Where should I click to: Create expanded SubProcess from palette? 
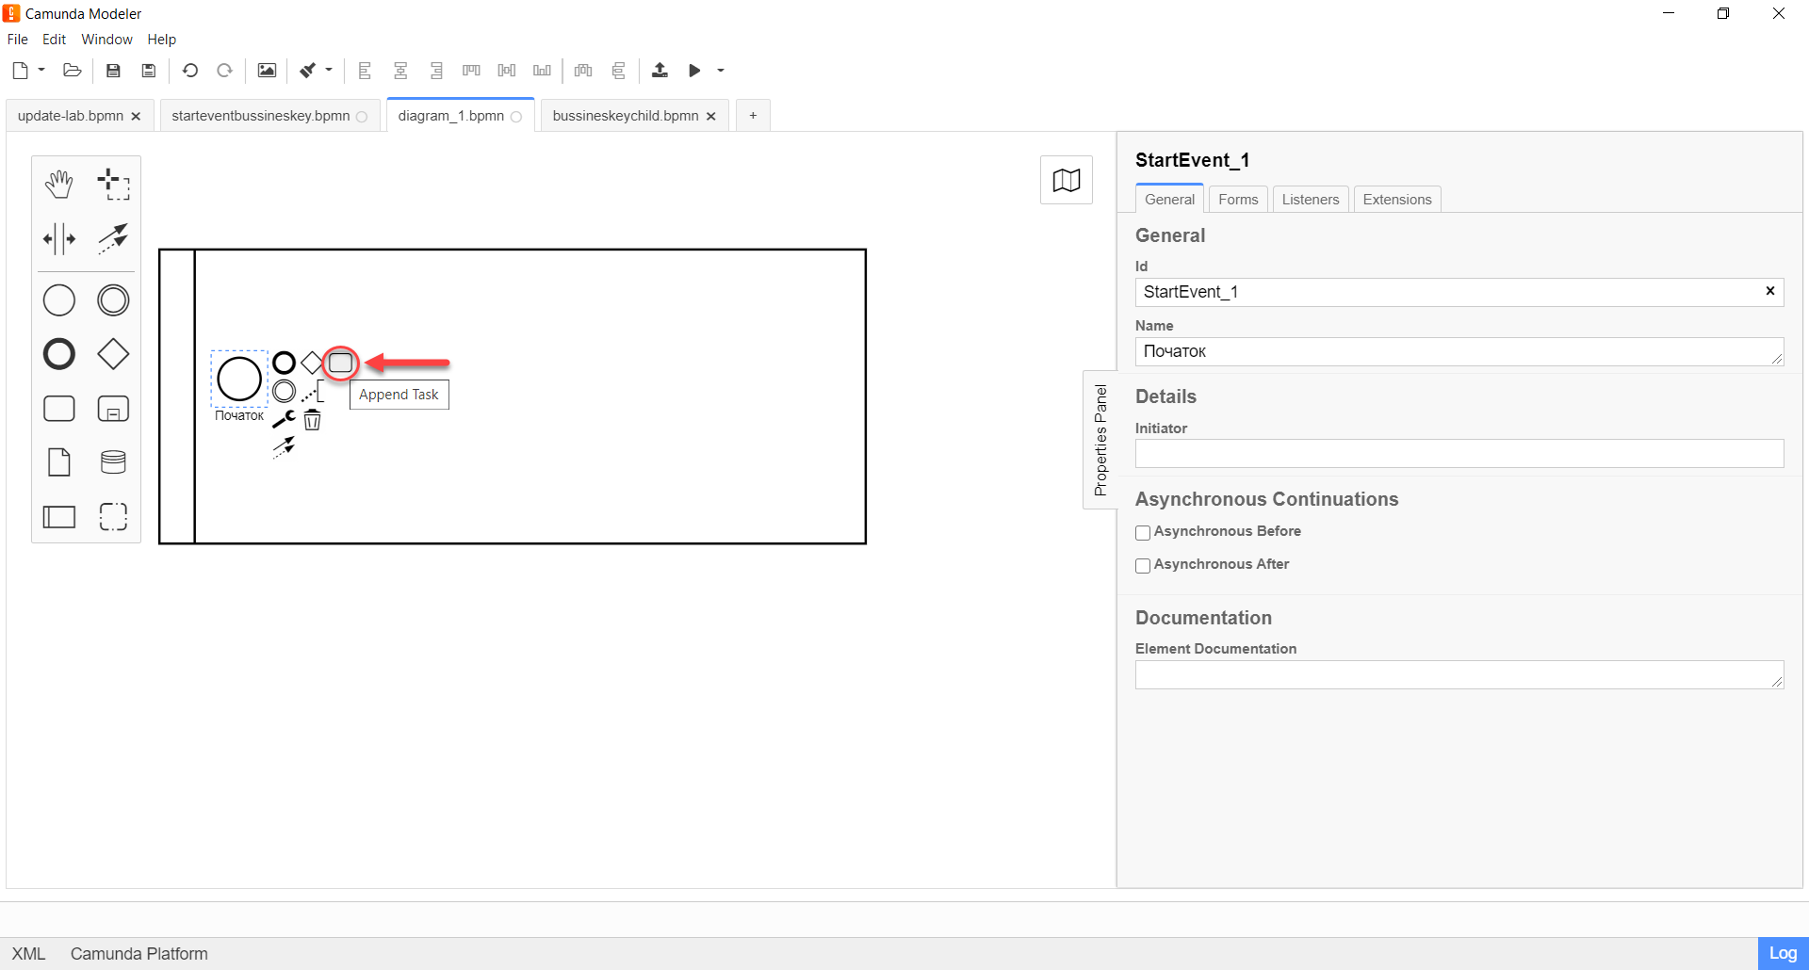(113, 409)
